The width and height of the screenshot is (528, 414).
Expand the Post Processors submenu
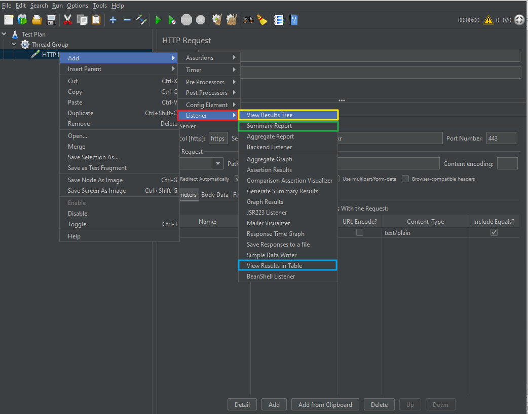[209, 93]
